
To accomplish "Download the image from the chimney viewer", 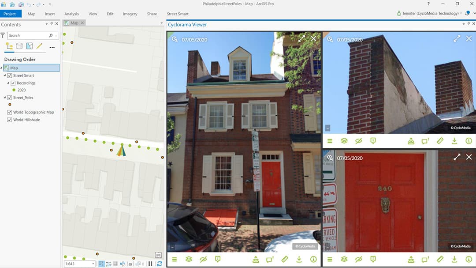I will click(x=454, y=141).
